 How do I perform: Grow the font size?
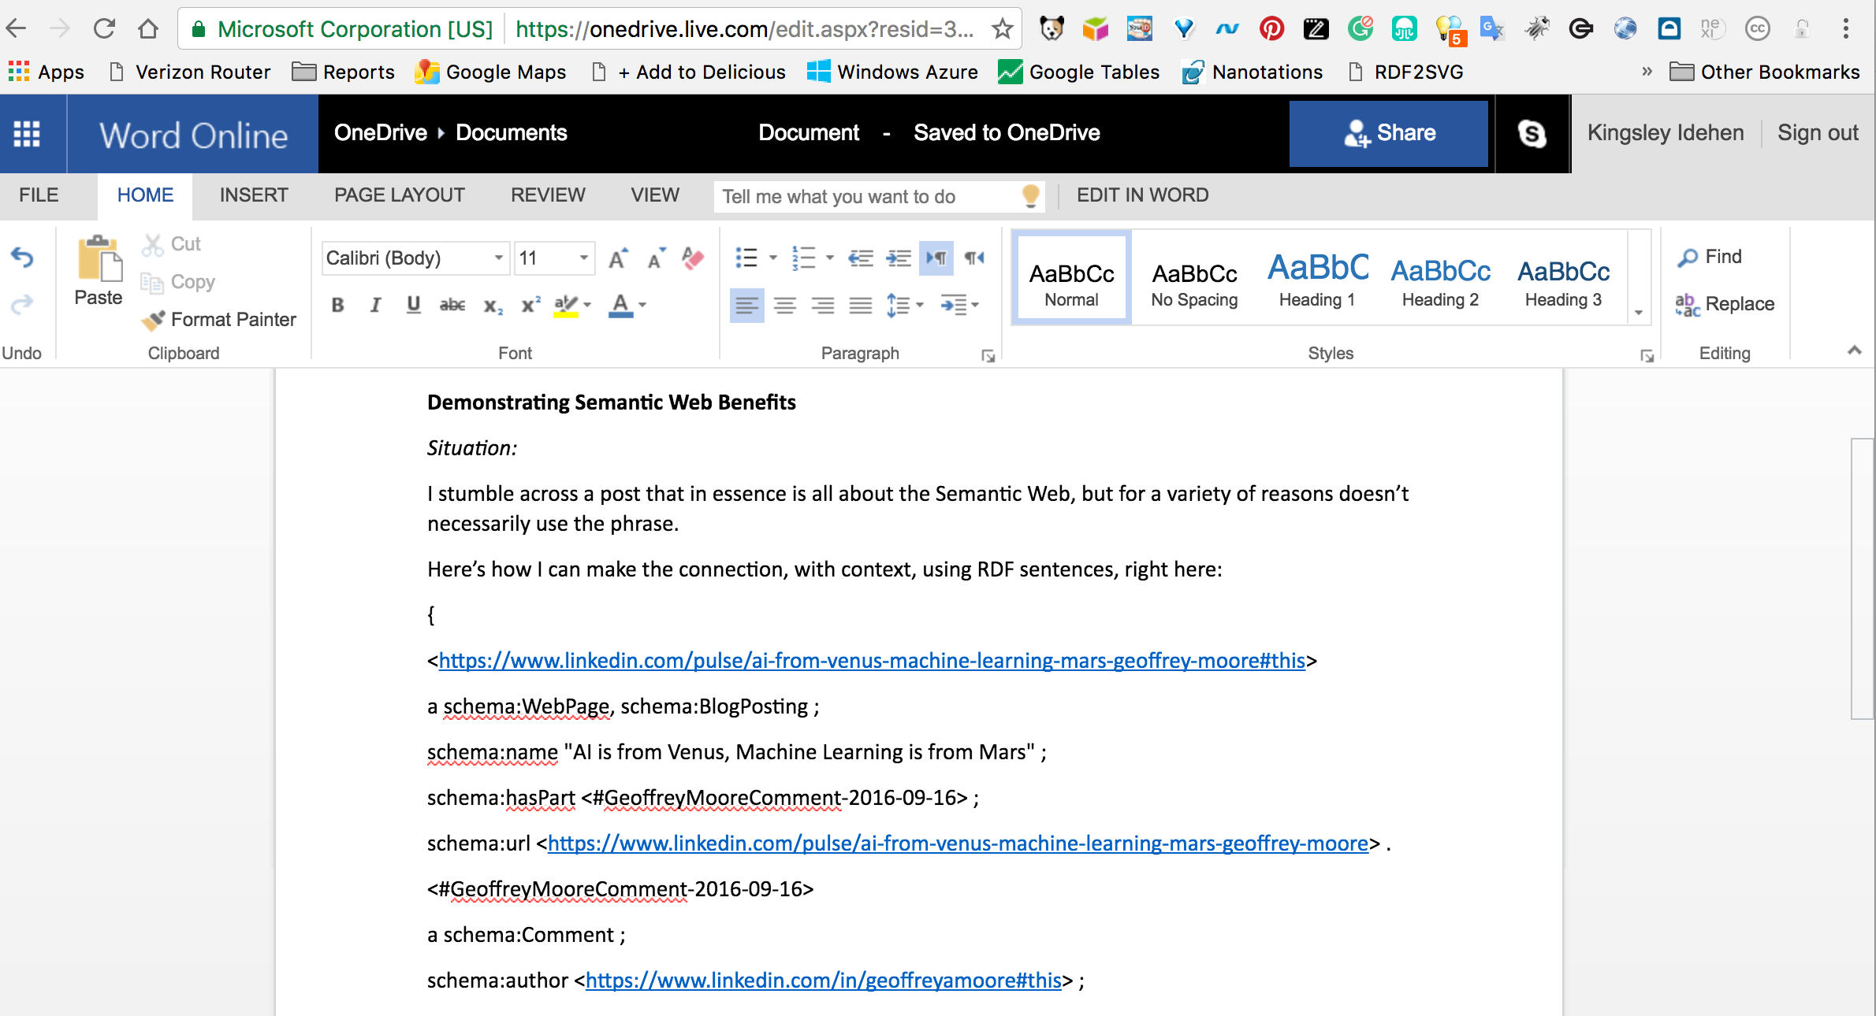coord(618,258)
